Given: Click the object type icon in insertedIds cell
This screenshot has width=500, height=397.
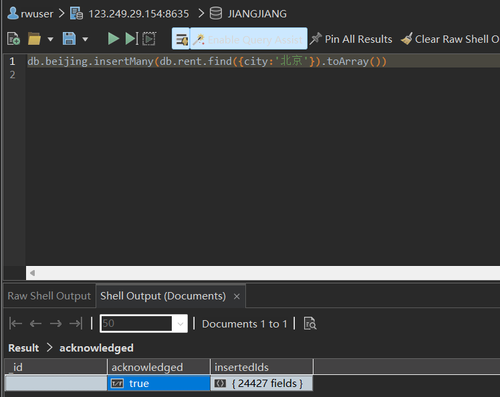Looking at the screenshot, I should [x=220, y=383].
